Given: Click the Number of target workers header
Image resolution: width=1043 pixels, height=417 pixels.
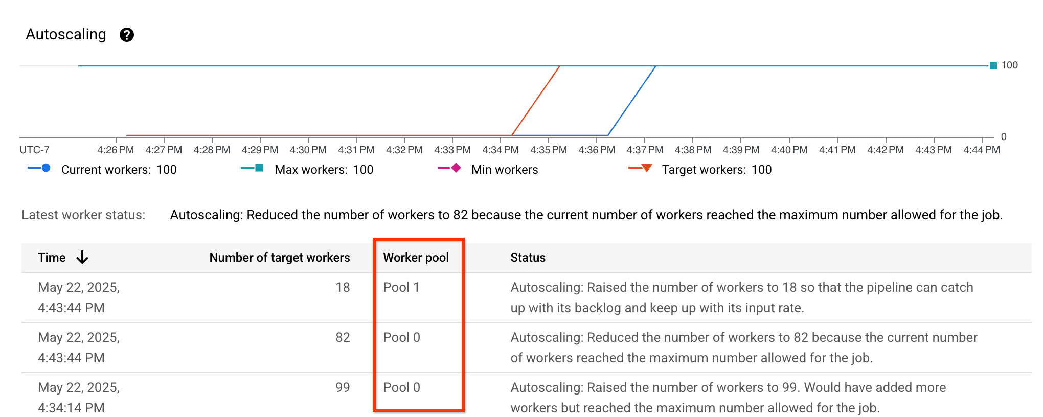Looking at the screenshot, I should (279, 258).
